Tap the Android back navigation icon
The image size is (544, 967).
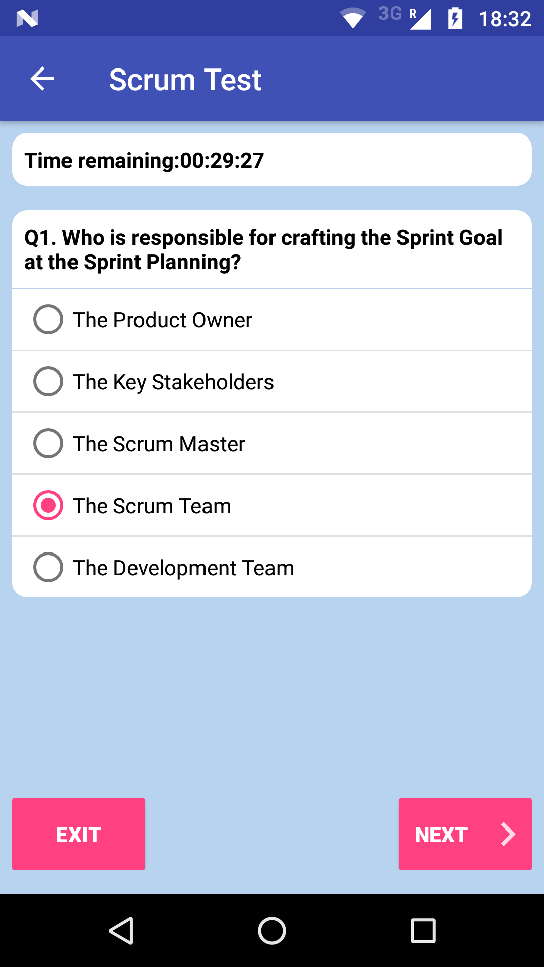[x=122, y=931]
